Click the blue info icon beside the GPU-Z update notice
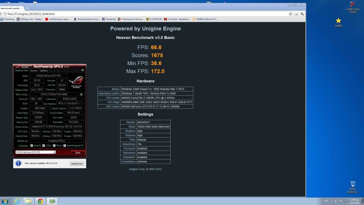Viewport: 364px width, 205px height. pos(18,163)
